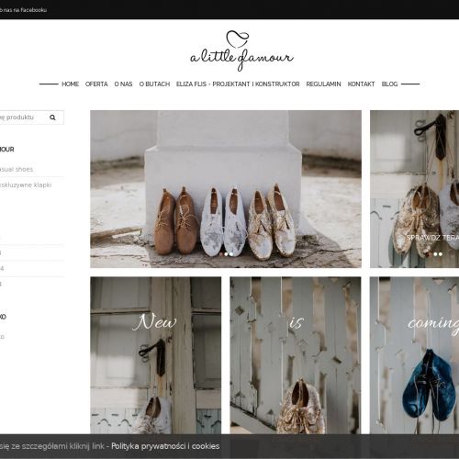Open the O BUTACH page
The height and width of the screenshot is (459, 459).
(154, 84)
